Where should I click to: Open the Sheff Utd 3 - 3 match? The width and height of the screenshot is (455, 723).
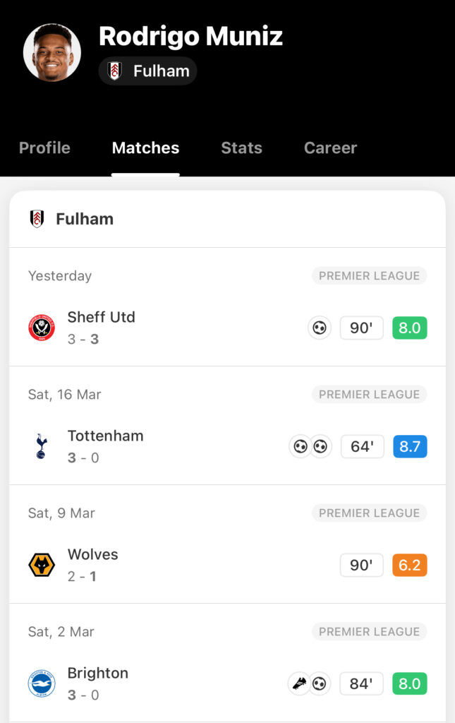pos(227,328)
